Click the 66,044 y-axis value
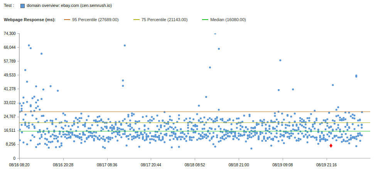This screenshot has width=376, height=169. click(x=10, y=47)
